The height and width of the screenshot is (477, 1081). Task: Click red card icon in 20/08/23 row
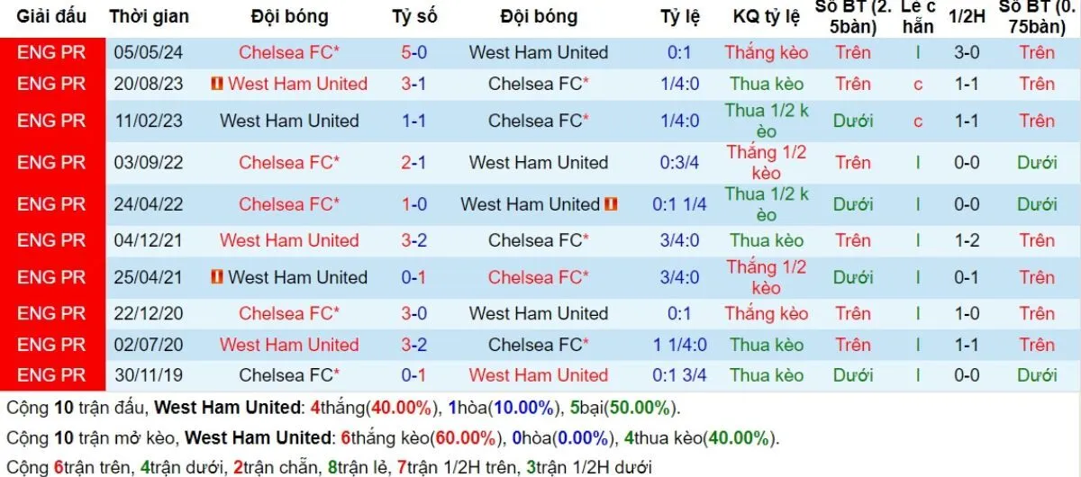click(216, 84)
